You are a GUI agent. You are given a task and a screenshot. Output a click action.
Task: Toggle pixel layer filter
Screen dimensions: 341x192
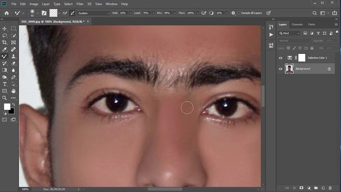[x=305, y=33]
